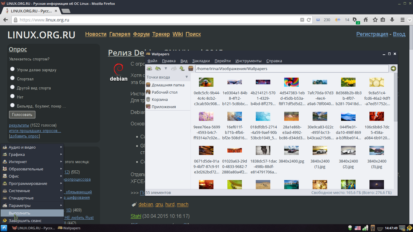Image resolution: width=413 pixels, height=232 pixels.
Task: Go up to the parent folder
Action: pyautogui.click(x=182, y=69)
